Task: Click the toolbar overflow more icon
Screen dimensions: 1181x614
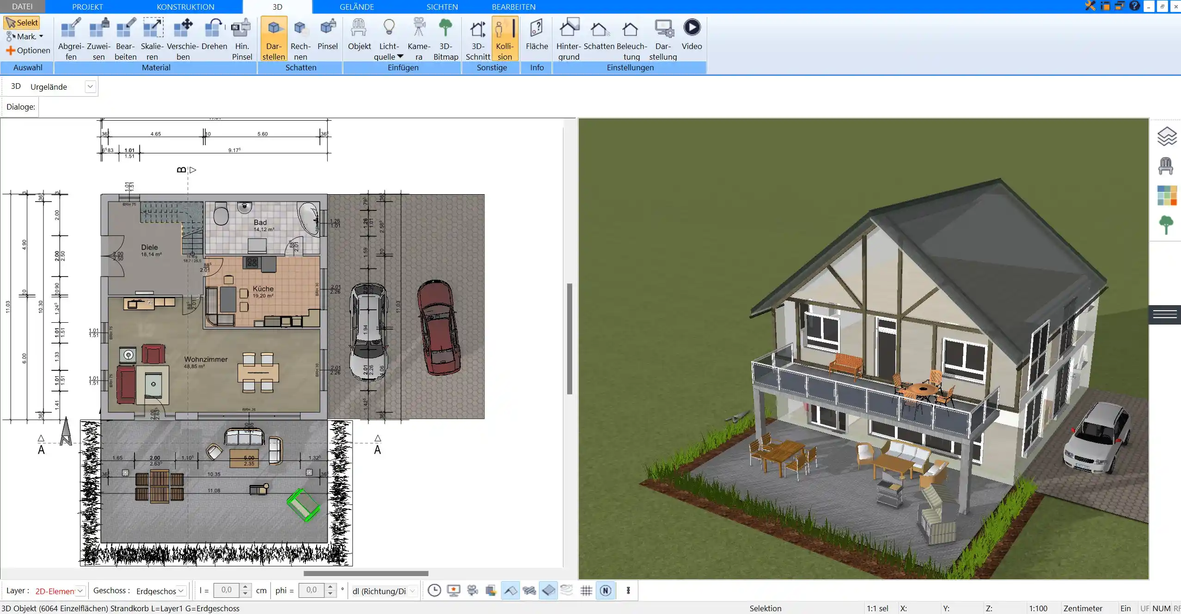Action: (x=628, y=590)
